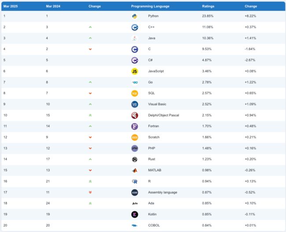Select the JavaScript JS yellow icon

click(x=135, y=71)
